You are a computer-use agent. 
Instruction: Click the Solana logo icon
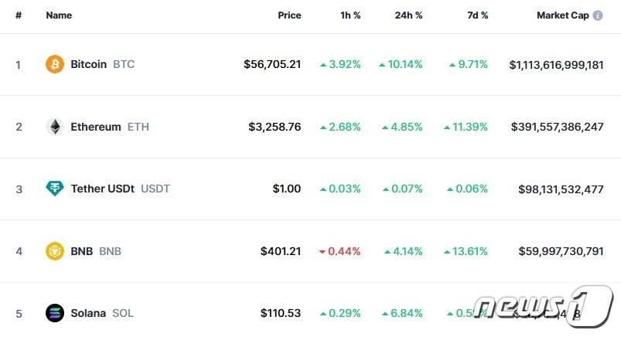(x=55, y=313)
